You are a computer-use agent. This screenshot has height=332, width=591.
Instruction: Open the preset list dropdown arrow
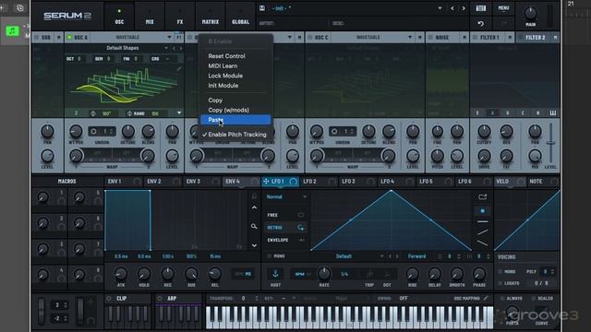[x=440, y=8]
